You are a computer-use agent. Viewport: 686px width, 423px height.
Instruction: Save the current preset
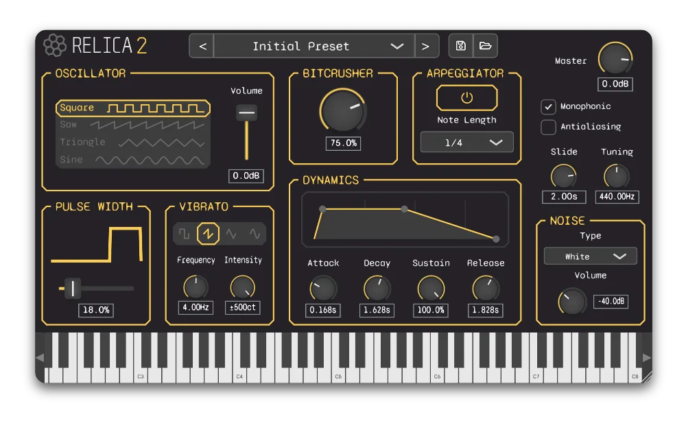click(460, 45)
